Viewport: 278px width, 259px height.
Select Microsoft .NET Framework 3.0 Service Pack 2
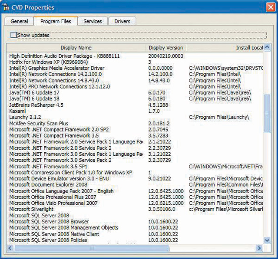pos(60,160)
